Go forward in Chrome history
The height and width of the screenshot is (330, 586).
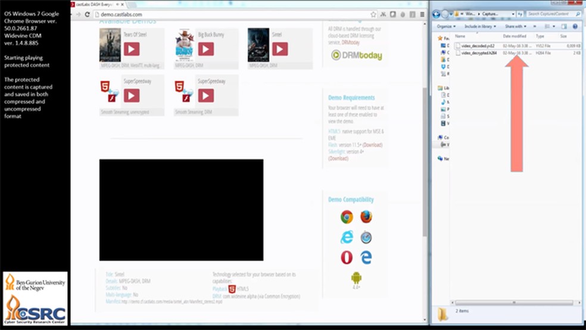[x=79, y=14]
